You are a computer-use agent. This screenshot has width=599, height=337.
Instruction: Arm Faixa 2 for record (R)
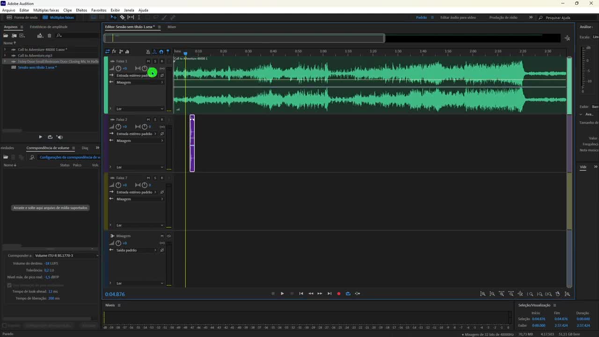(x=162, y=119)
